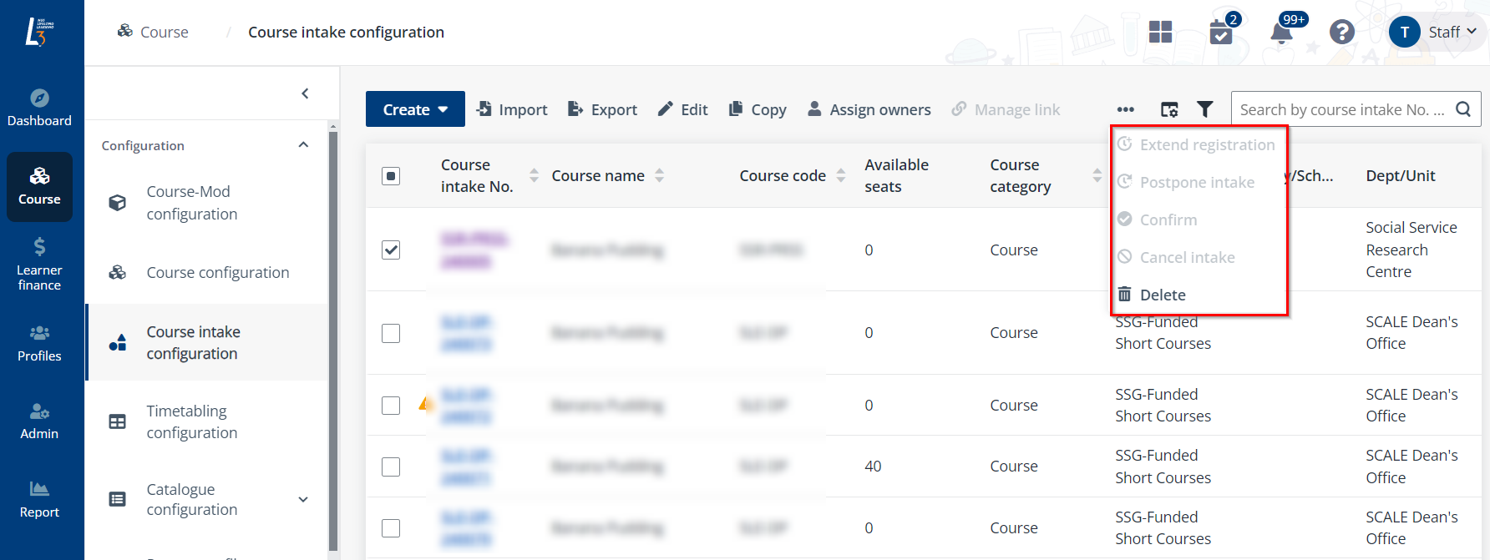Open the notifications bell icon
1490x560 pixels.
coord(1280,33)
